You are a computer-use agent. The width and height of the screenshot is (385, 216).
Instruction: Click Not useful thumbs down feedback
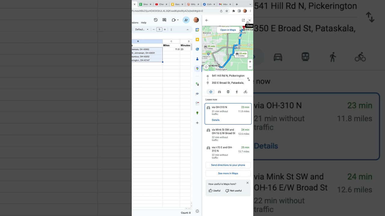[233, 191]
